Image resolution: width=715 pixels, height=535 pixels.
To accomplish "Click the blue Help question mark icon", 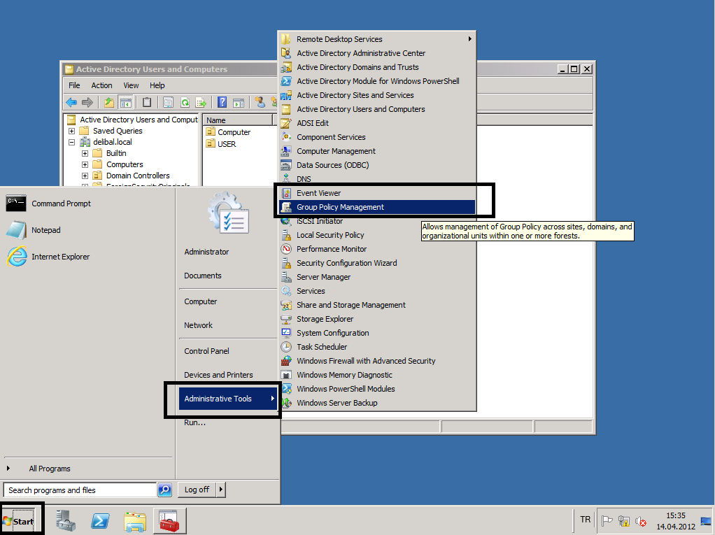I will [x=222, y=102].
